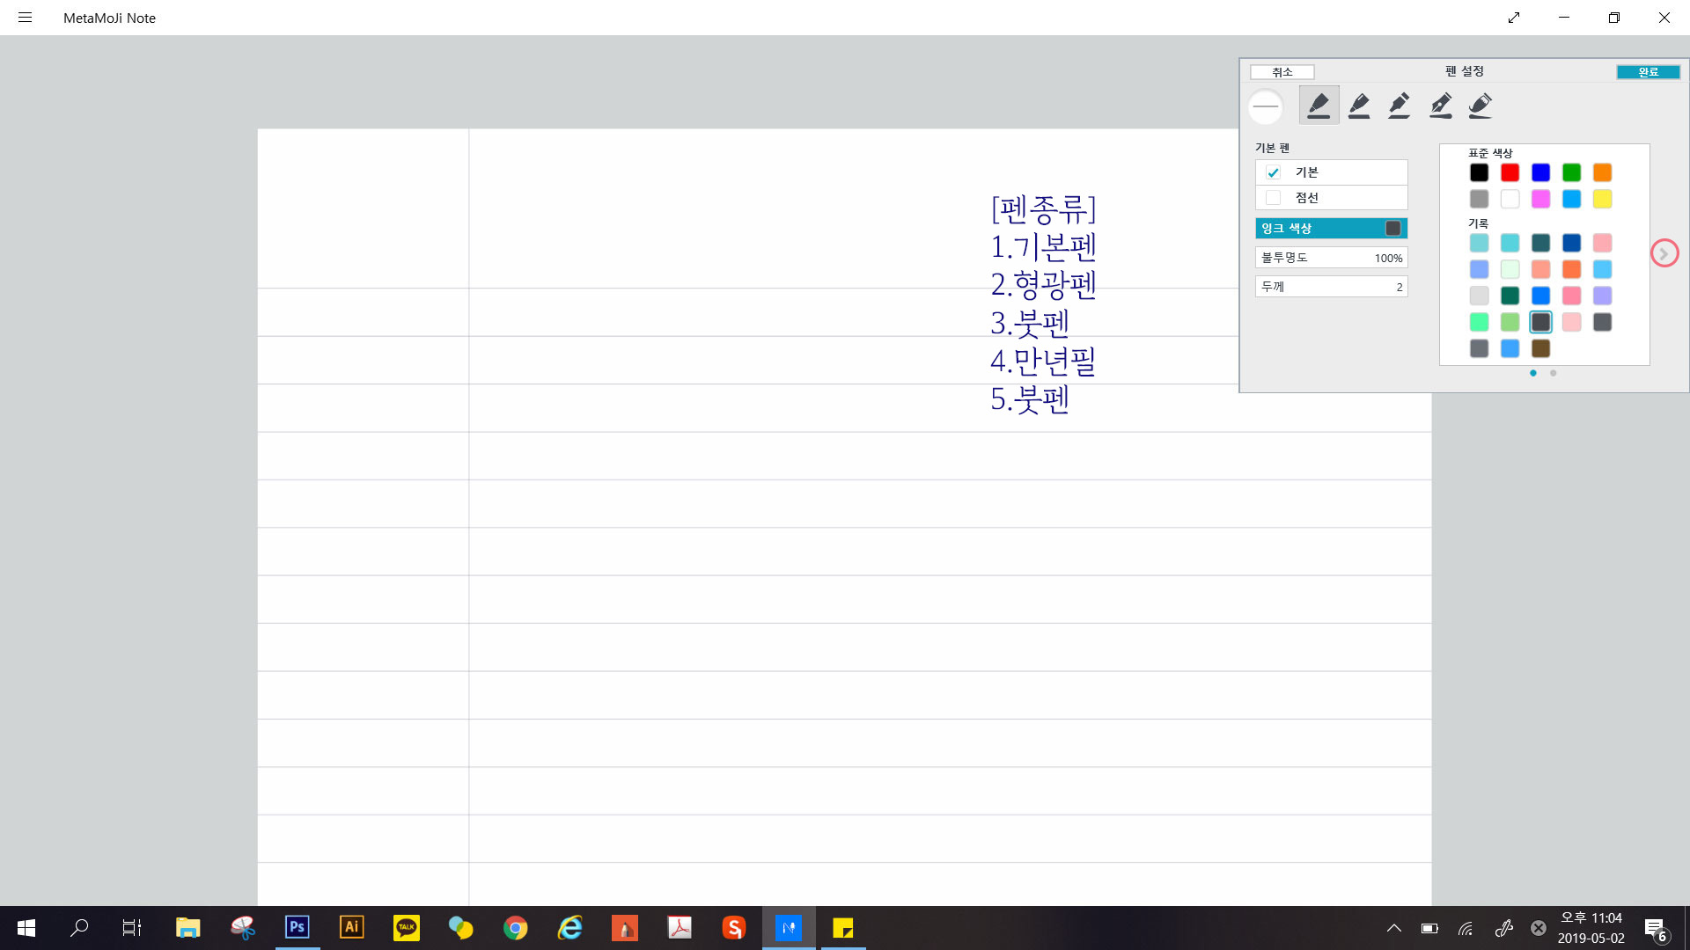Uncheck the 기본 pen style checkbox
The width and height of the screenshot is (1690, 950).
coord(1273,172)
